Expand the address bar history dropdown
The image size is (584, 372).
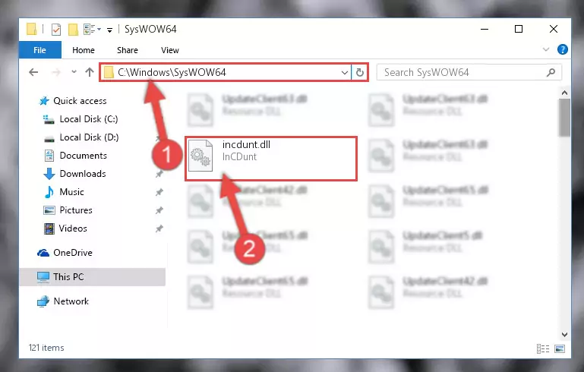[345, 72]
